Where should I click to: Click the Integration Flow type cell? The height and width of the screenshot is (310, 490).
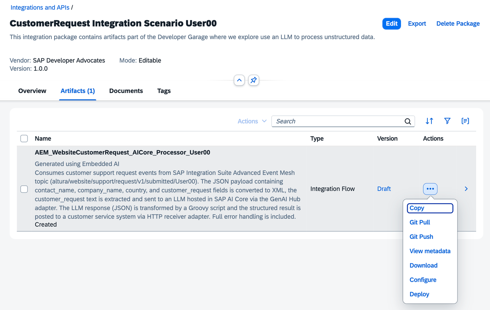tap(332, 189)
